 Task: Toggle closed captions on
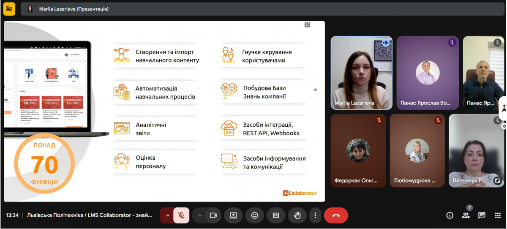276,215
